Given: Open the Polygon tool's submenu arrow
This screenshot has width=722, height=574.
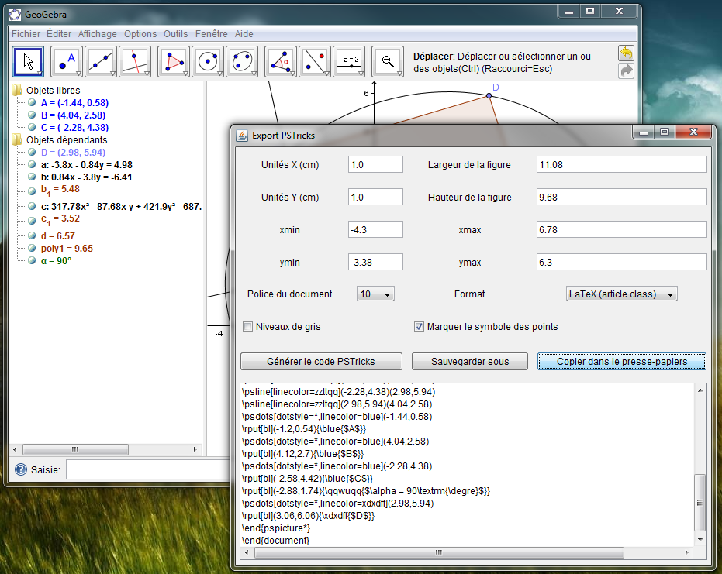Looking at the screenshot, I should pyautogui.click(x=185, y=74).
